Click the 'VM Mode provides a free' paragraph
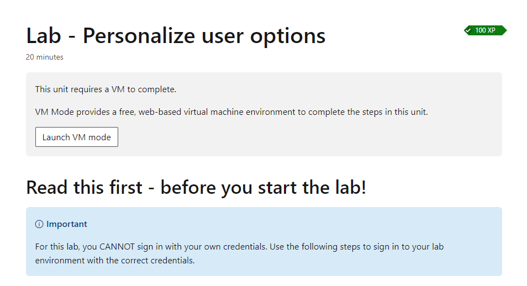This screenshot has width=527, height=286. pyautogui.click(x=231, y=112)
